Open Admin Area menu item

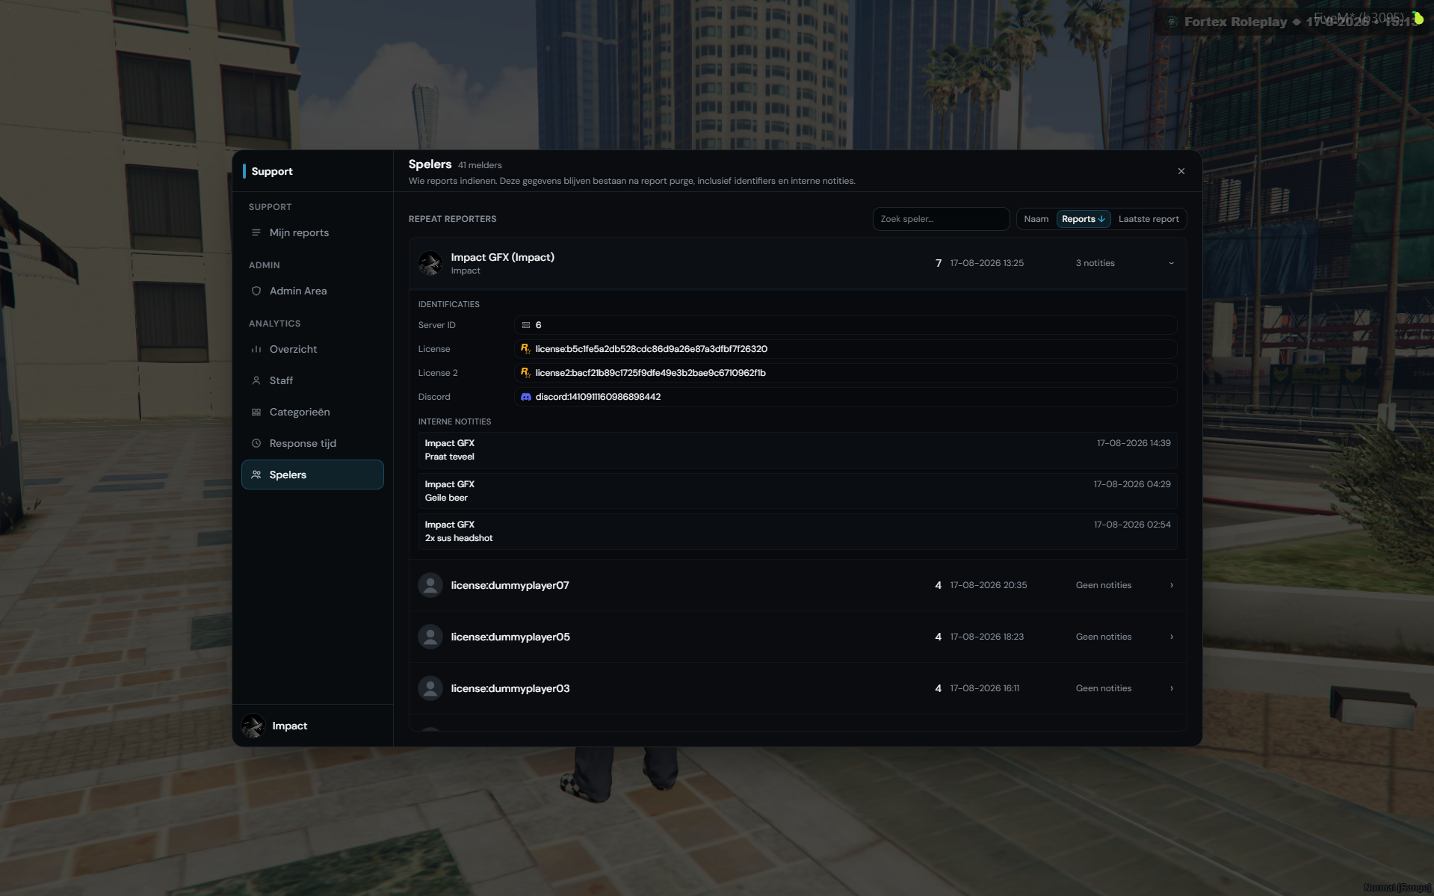(x=312, y=291)
